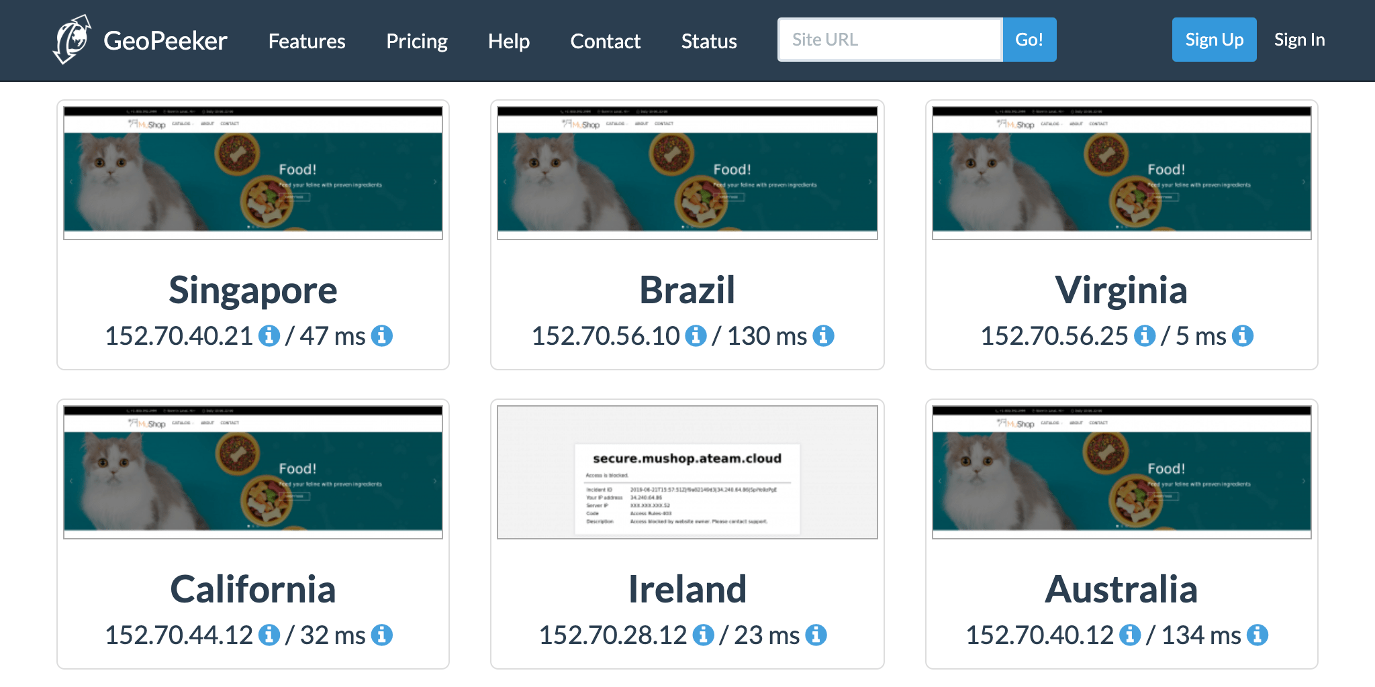Open the Ireland blocked-access screenshot thumbnail
Viewport: 1375px width, 687px height.
687,472
